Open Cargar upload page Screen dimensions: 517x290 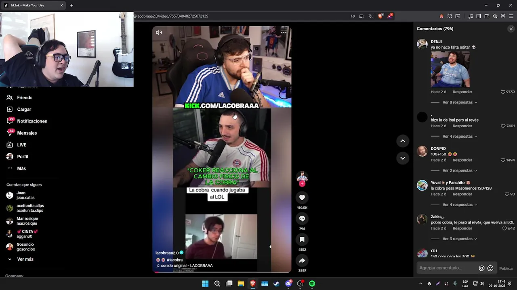tap(24, 110)
